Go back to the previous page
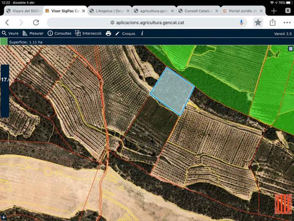294x221 pixels. pyautogui.click(x=7, y=22)
